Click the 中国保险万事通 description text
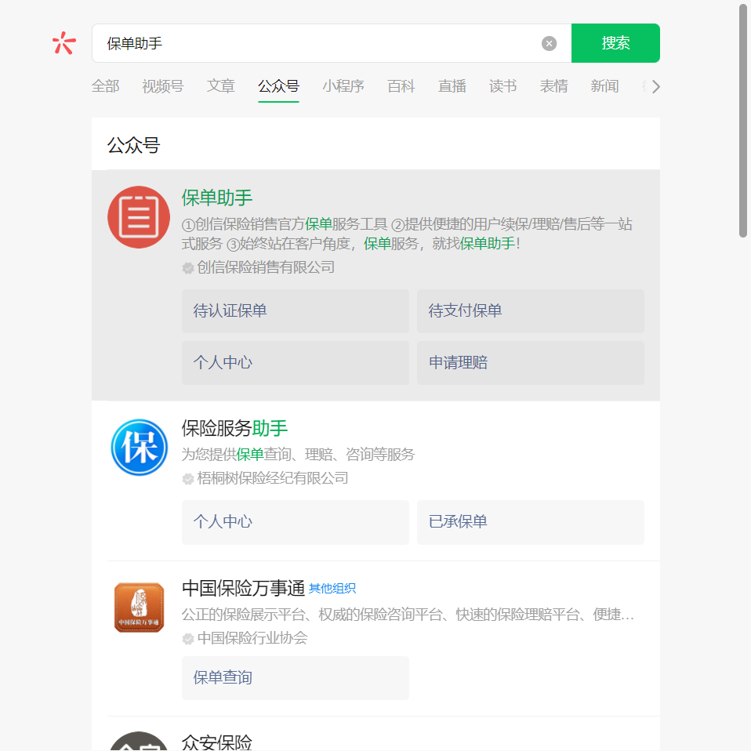Image resolution: width=751 pixels, height=751 pixels. (x=408, y=614)
